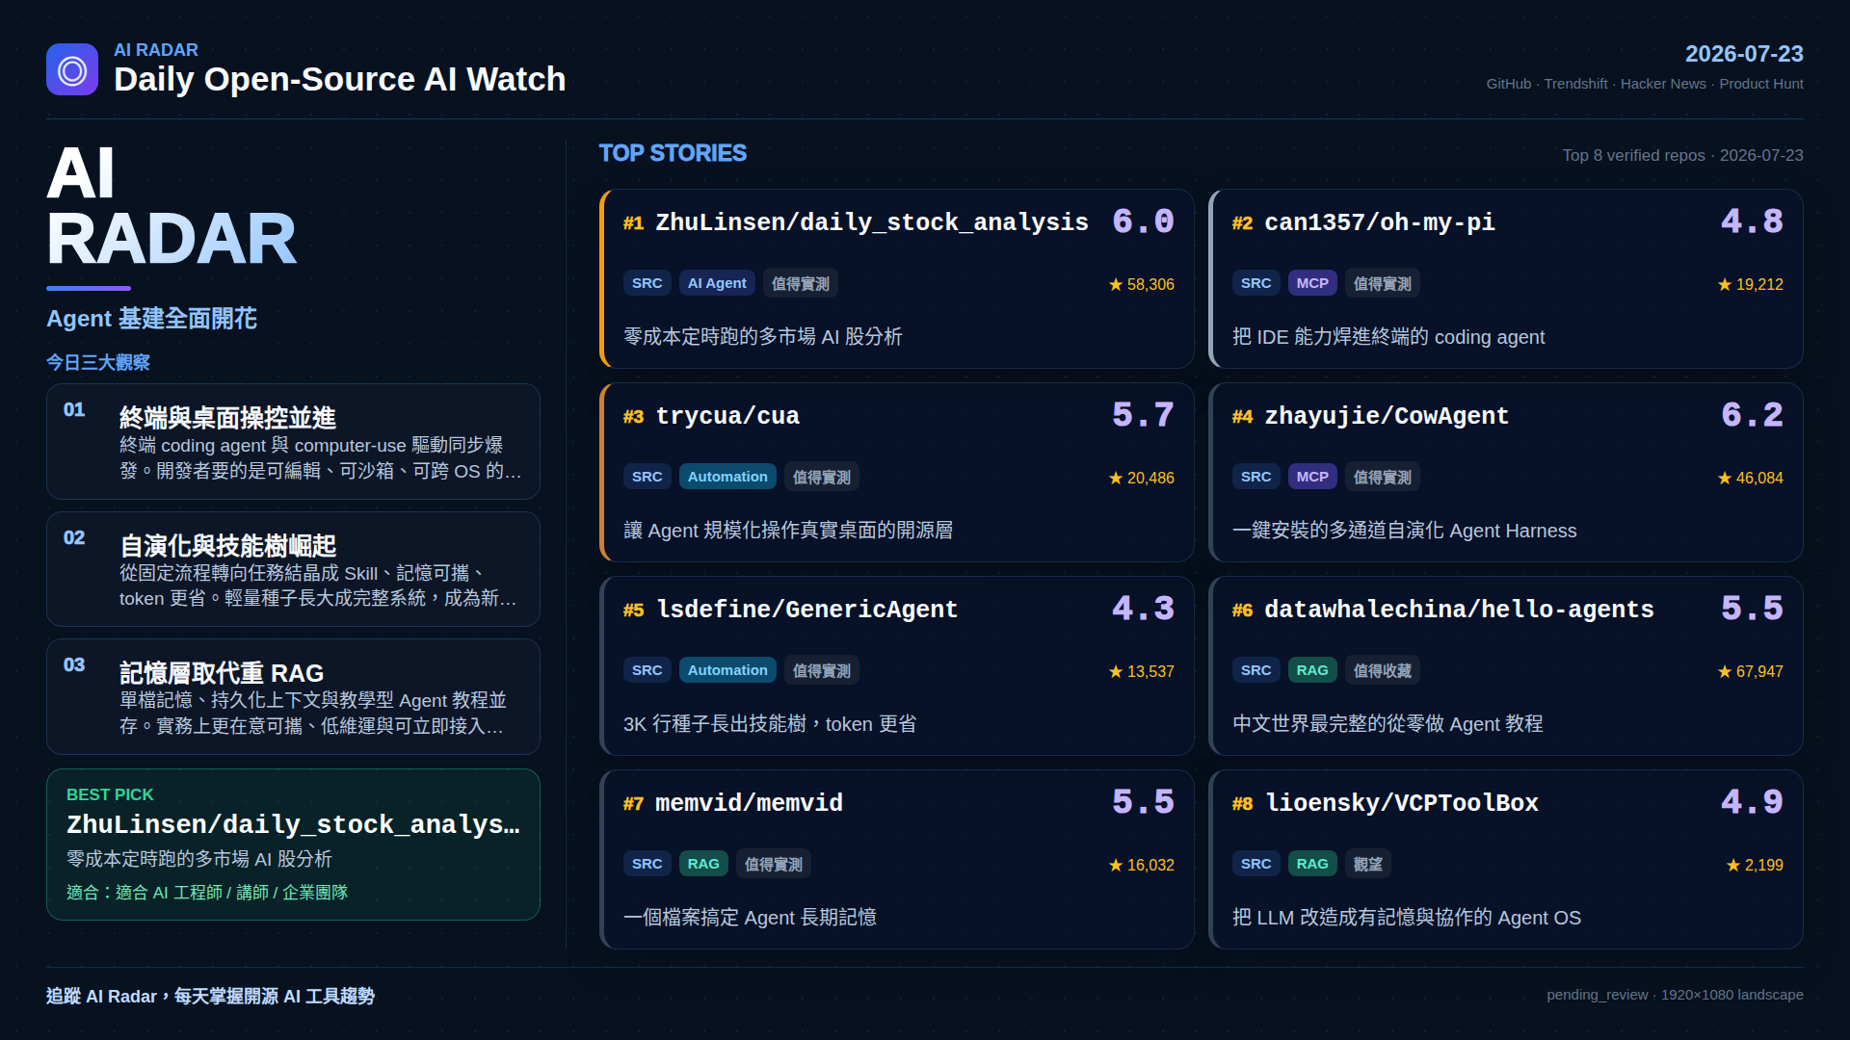Click the 值得收藏 tag on hello-agents card
The height and width of the screenshot is (1040, 1850).
[1383, 670]
